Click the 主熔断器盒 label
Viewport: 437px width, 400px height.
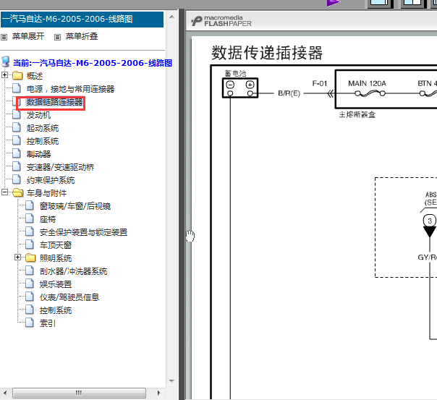(357, 115)
